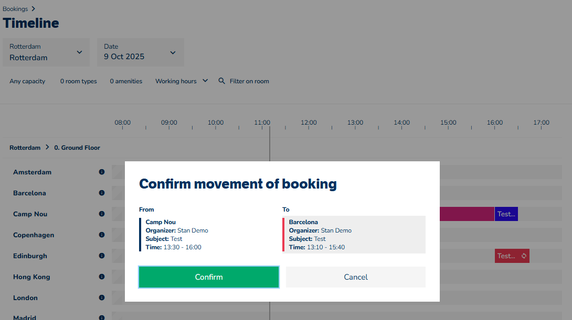
Task: Click the info icon next to Camp Nou
Action: (x=102, y=214)
